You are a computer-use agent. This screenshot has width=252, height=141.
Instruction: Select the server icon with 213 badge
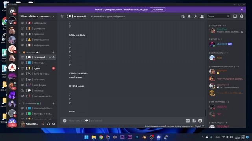[x=12, y=85]
